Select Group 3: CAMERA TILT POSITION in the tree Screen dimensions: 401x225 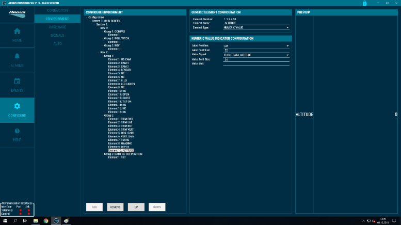[123, 154]
